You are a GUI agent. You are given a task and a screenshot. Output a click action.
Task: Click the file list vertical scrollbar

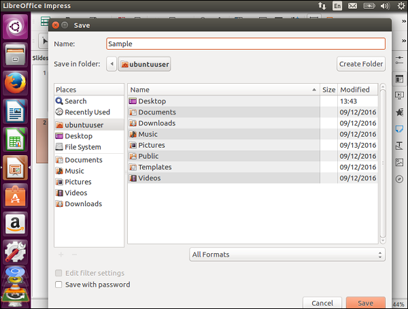point(382,163)
